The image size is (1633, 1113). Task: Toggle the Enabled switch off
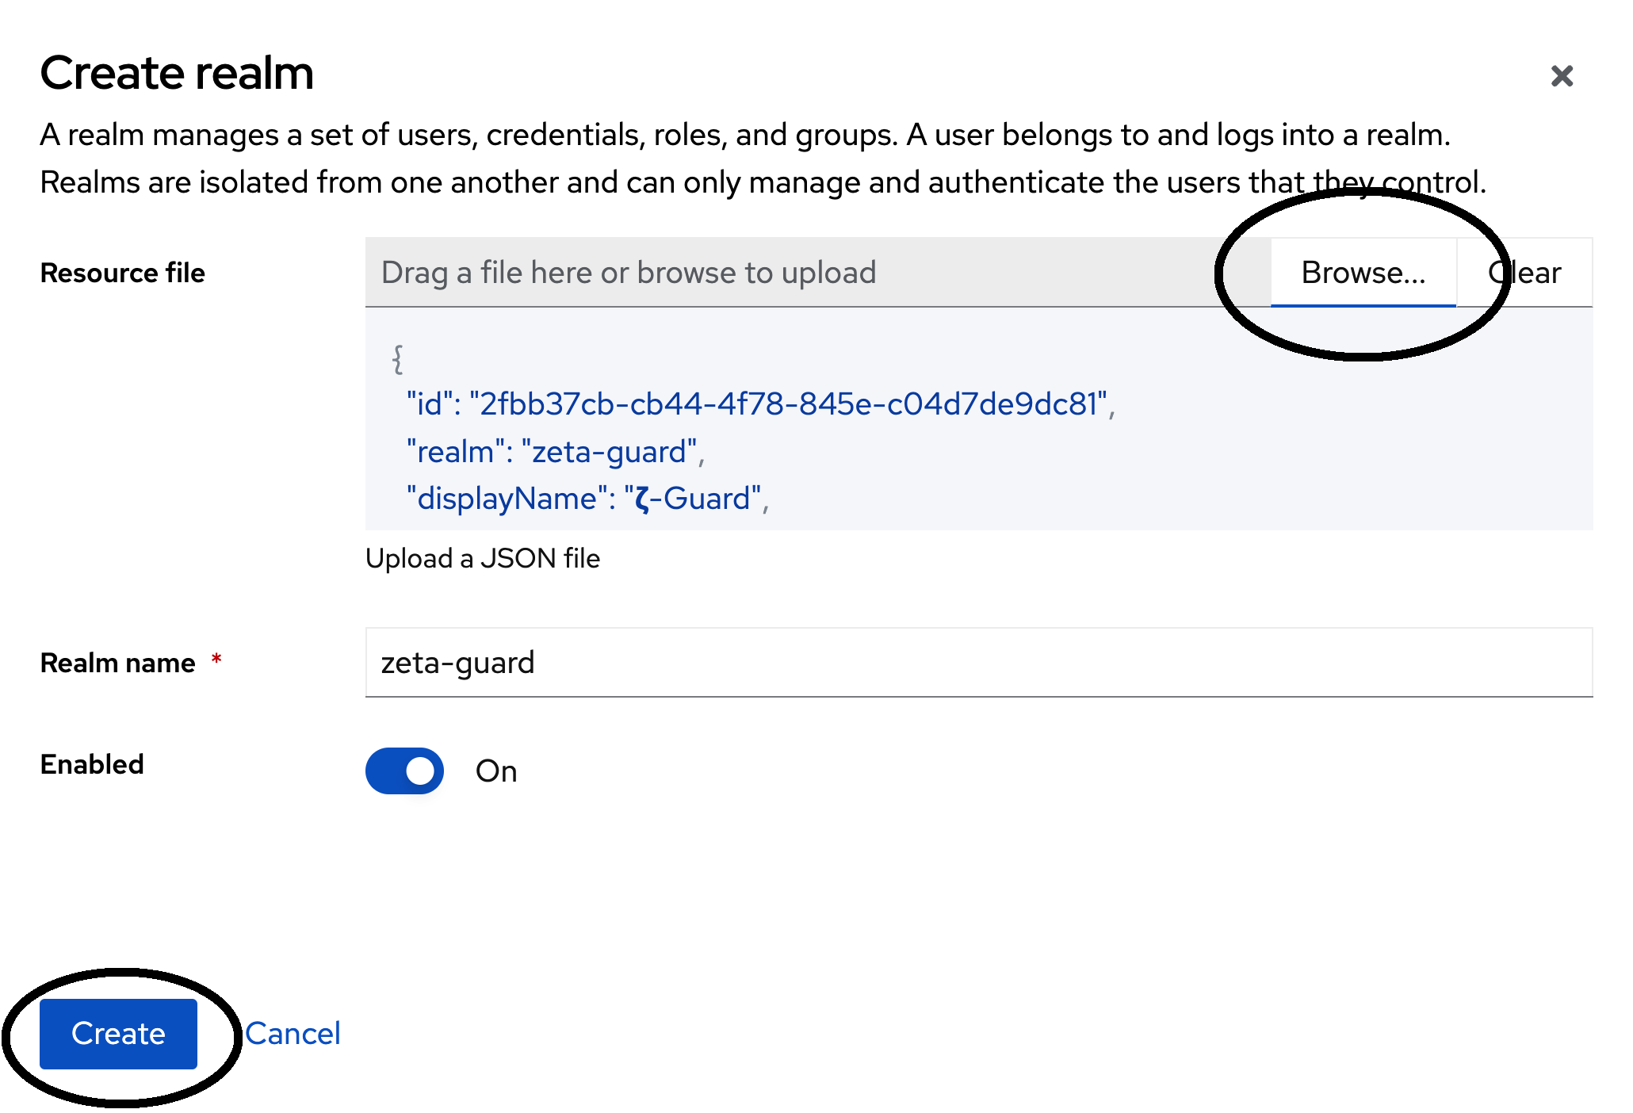click(404, 771)
